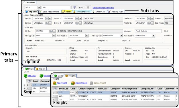Click the Add Stop green cube icon
The image size is (179, 108).
(x=25, y=76)
